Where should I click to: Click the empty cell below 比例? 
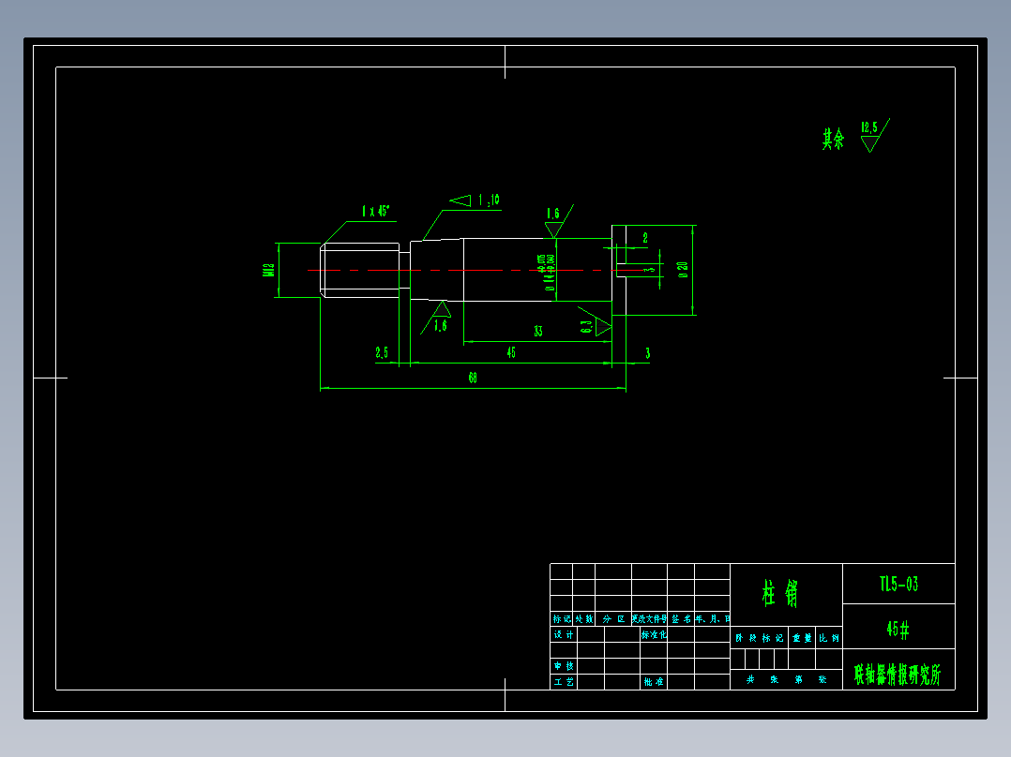829,659
